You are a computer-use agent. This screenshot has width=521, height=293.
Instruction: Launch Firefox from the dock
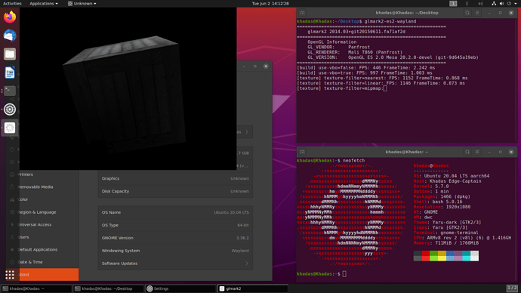point(10,17)
